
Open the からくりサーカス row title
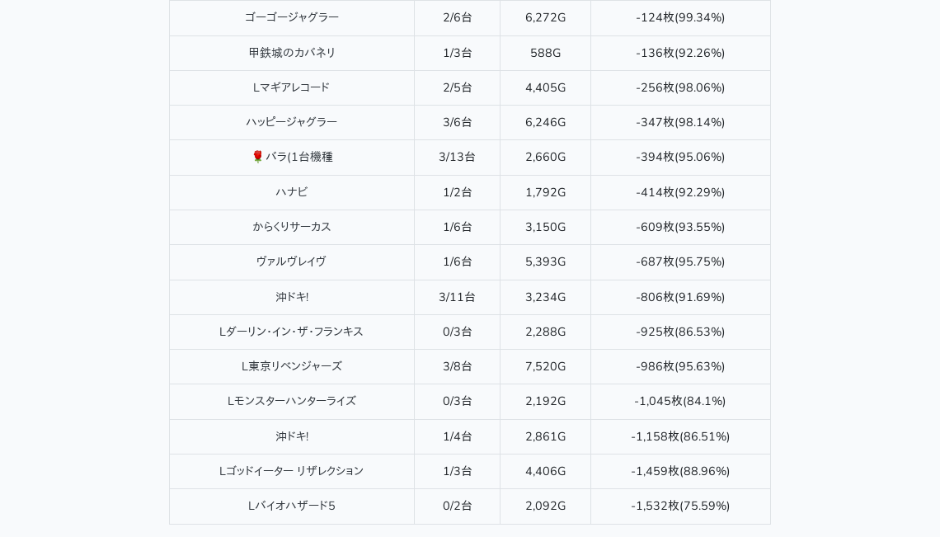(292, 227)
